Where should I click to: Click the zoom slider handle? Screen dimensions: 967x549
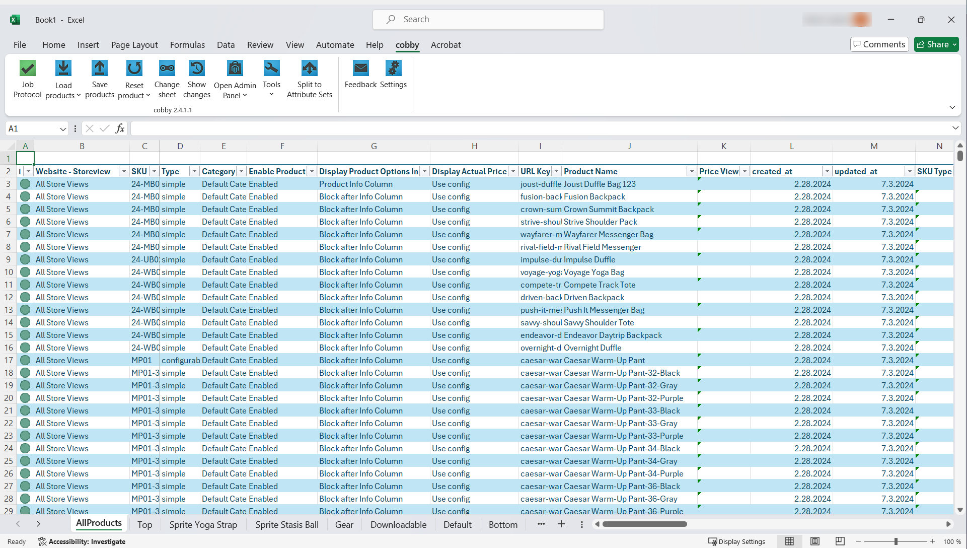pos(896,541)
